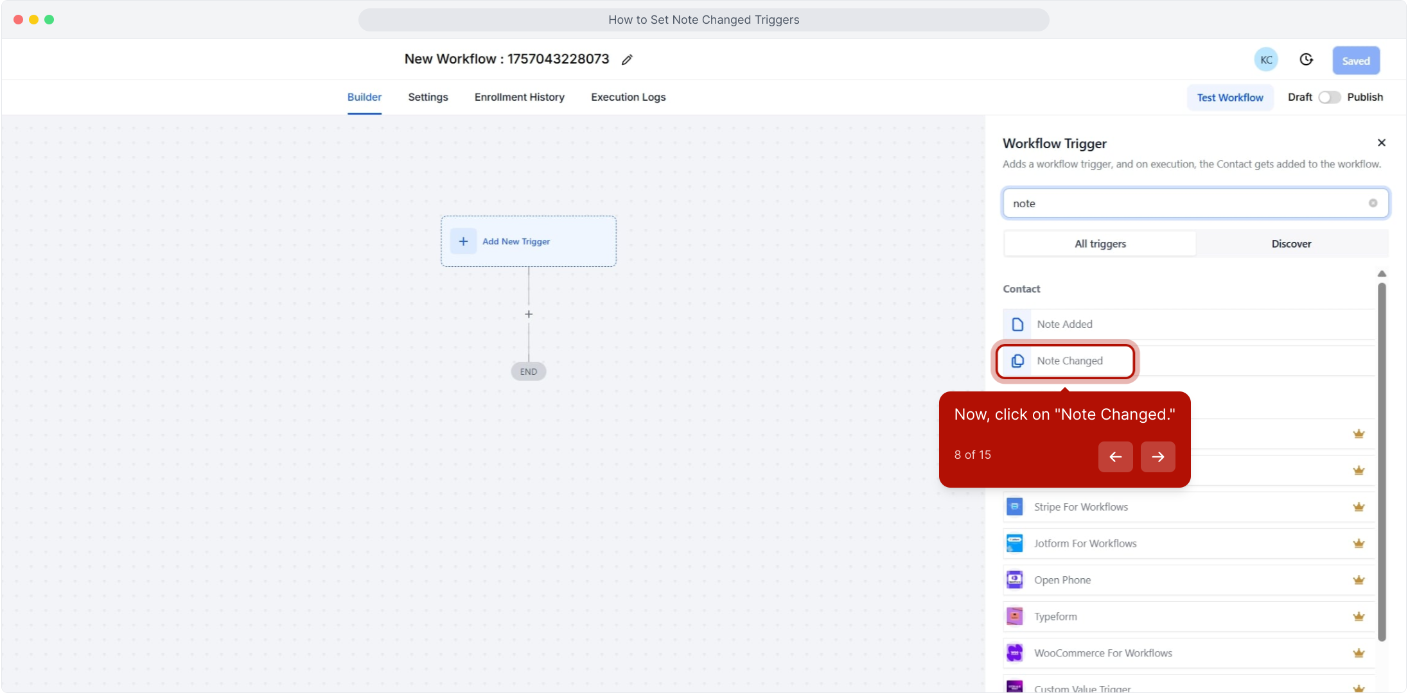Switch to the Settings tab
The image size is (1408, 693).
click(x=428, y=97)
